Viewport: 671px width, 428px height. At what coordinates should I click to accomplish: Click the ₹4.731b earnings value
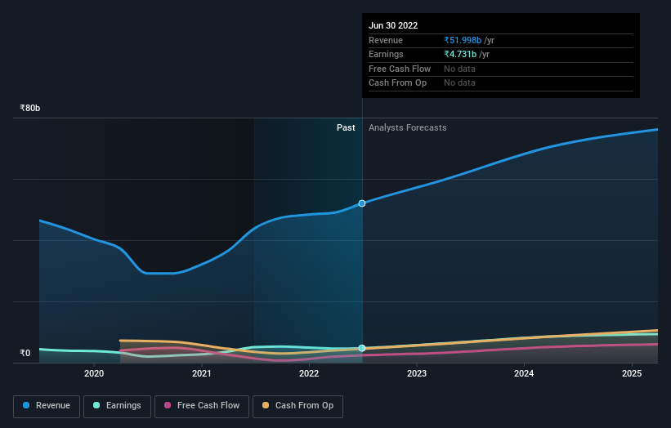point(460,54)
